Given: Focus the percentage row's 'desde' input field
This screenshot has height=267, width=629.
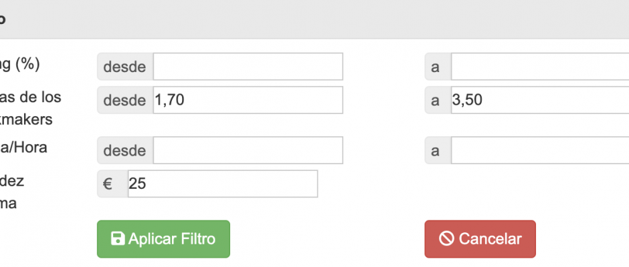Looking at the screenshot, I should (248, 67).
